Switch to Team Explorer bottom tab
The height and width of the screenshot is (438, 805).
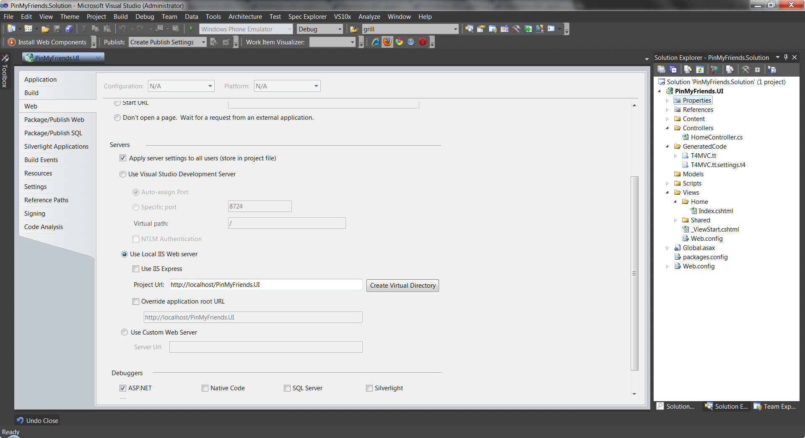pyautogui.click(x=776, y=406)
